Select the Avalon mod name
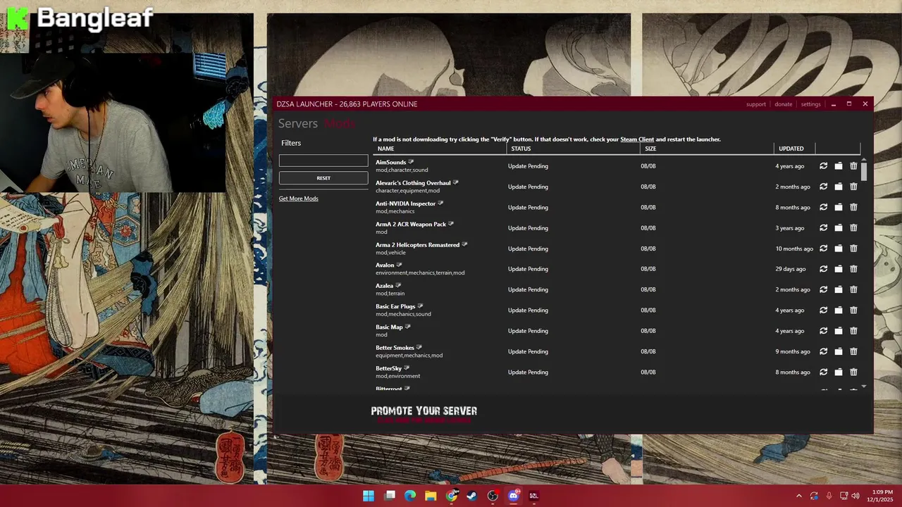 click(x=385, y=265)
